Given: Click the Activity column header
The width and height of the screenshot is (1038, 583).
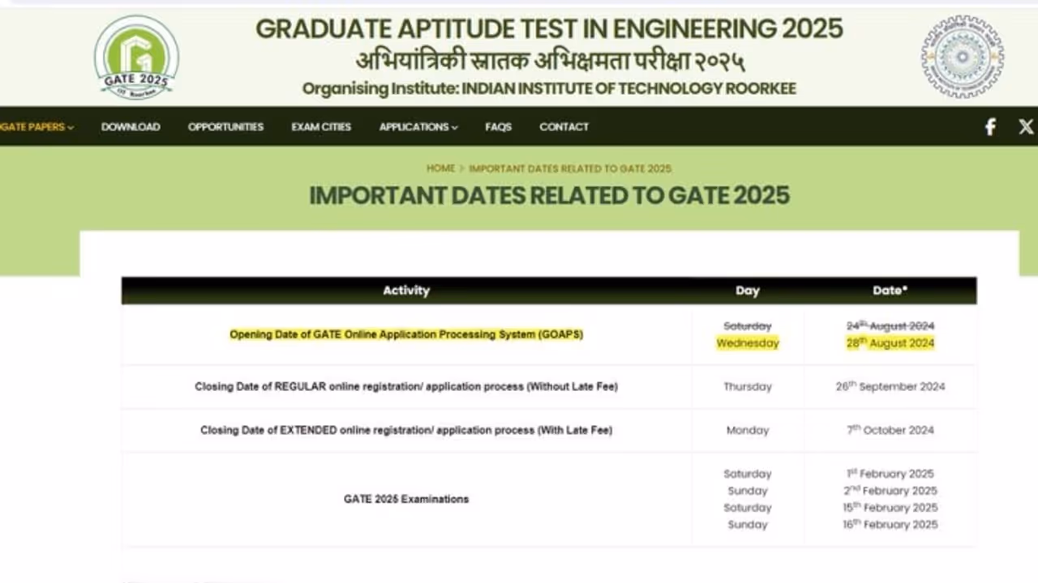Looking at the screenshot, I should [406, 291].
